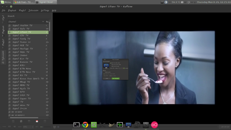Select Signet Kameme TV channel

[x=28, y=62]
